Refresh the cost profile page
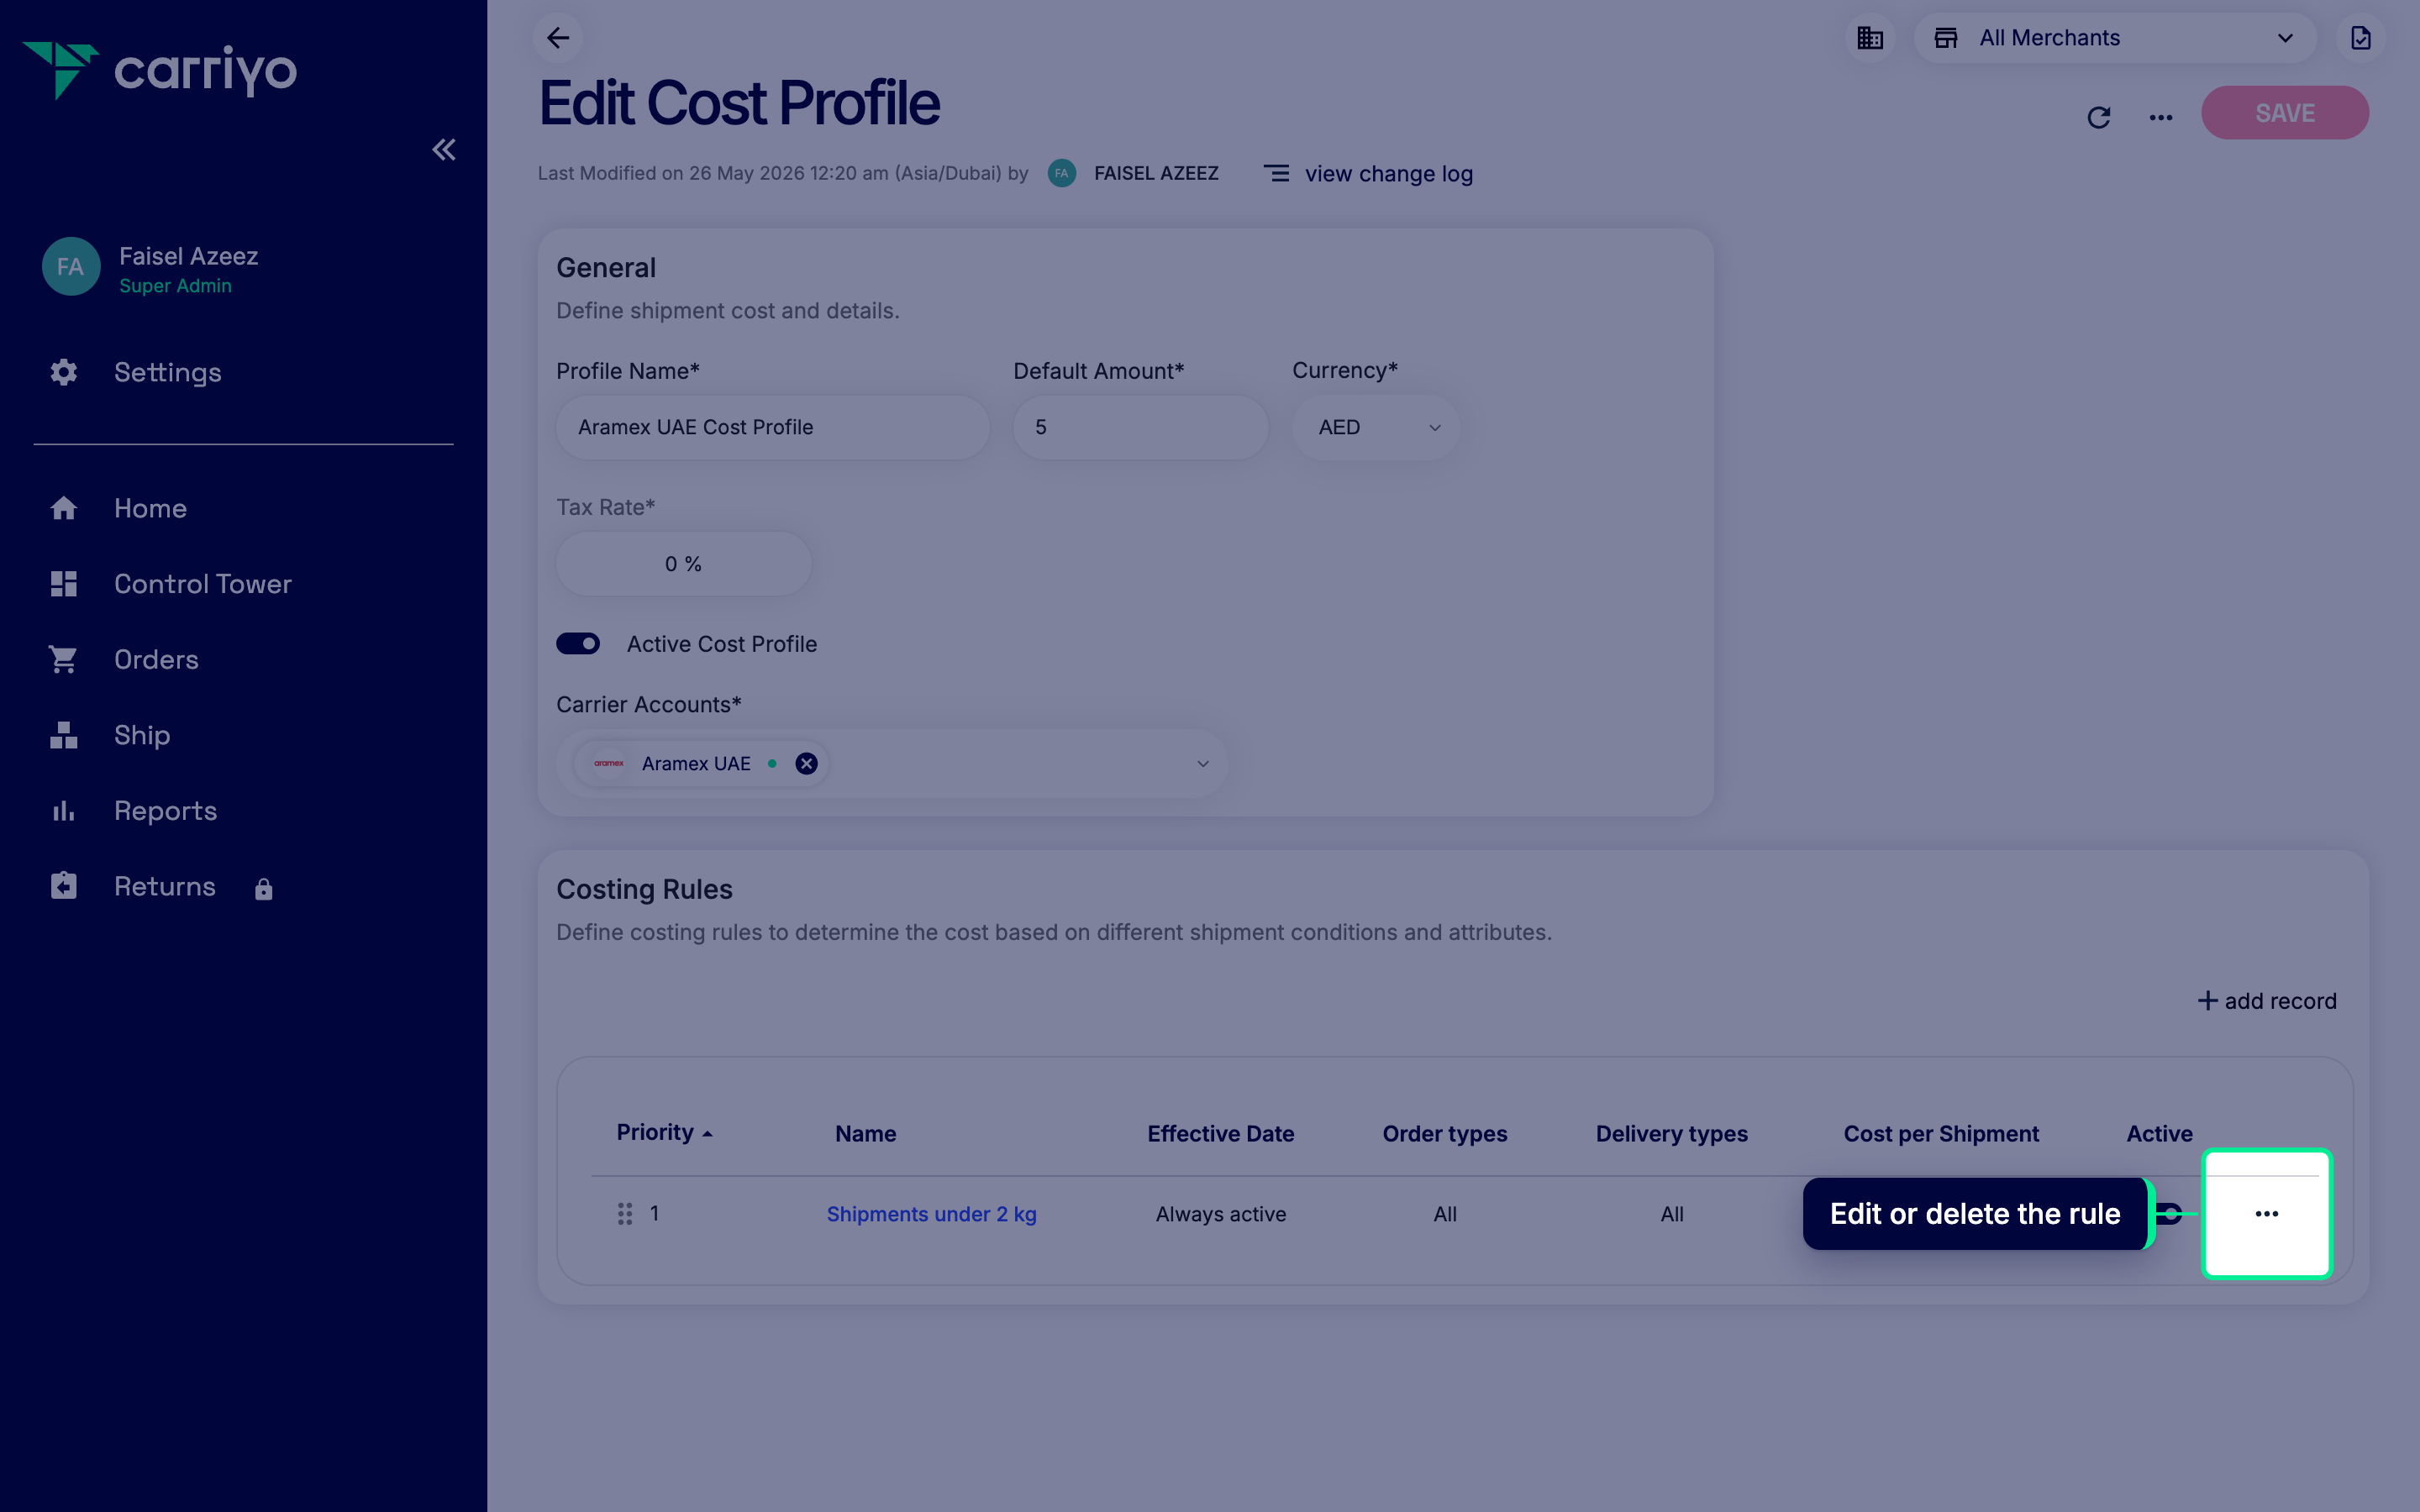This screenshot has width=2420, height=1512. 2099,117
